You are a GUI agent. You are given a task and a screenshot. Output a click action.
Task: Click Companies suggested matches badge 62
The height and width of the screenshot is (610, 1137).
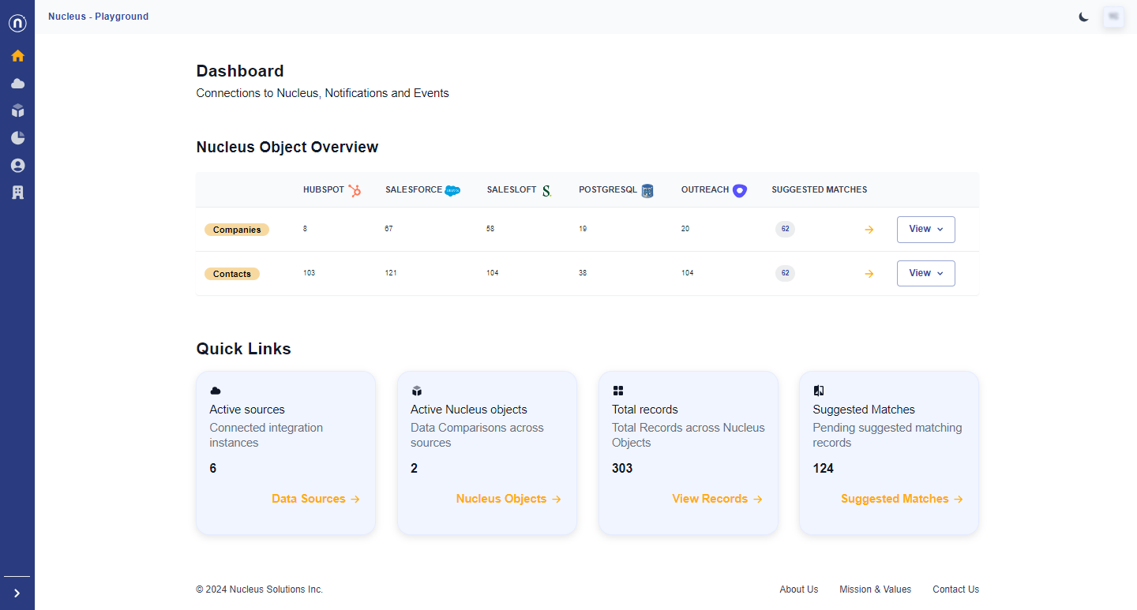pyautogui.click(x=785, y=229)
